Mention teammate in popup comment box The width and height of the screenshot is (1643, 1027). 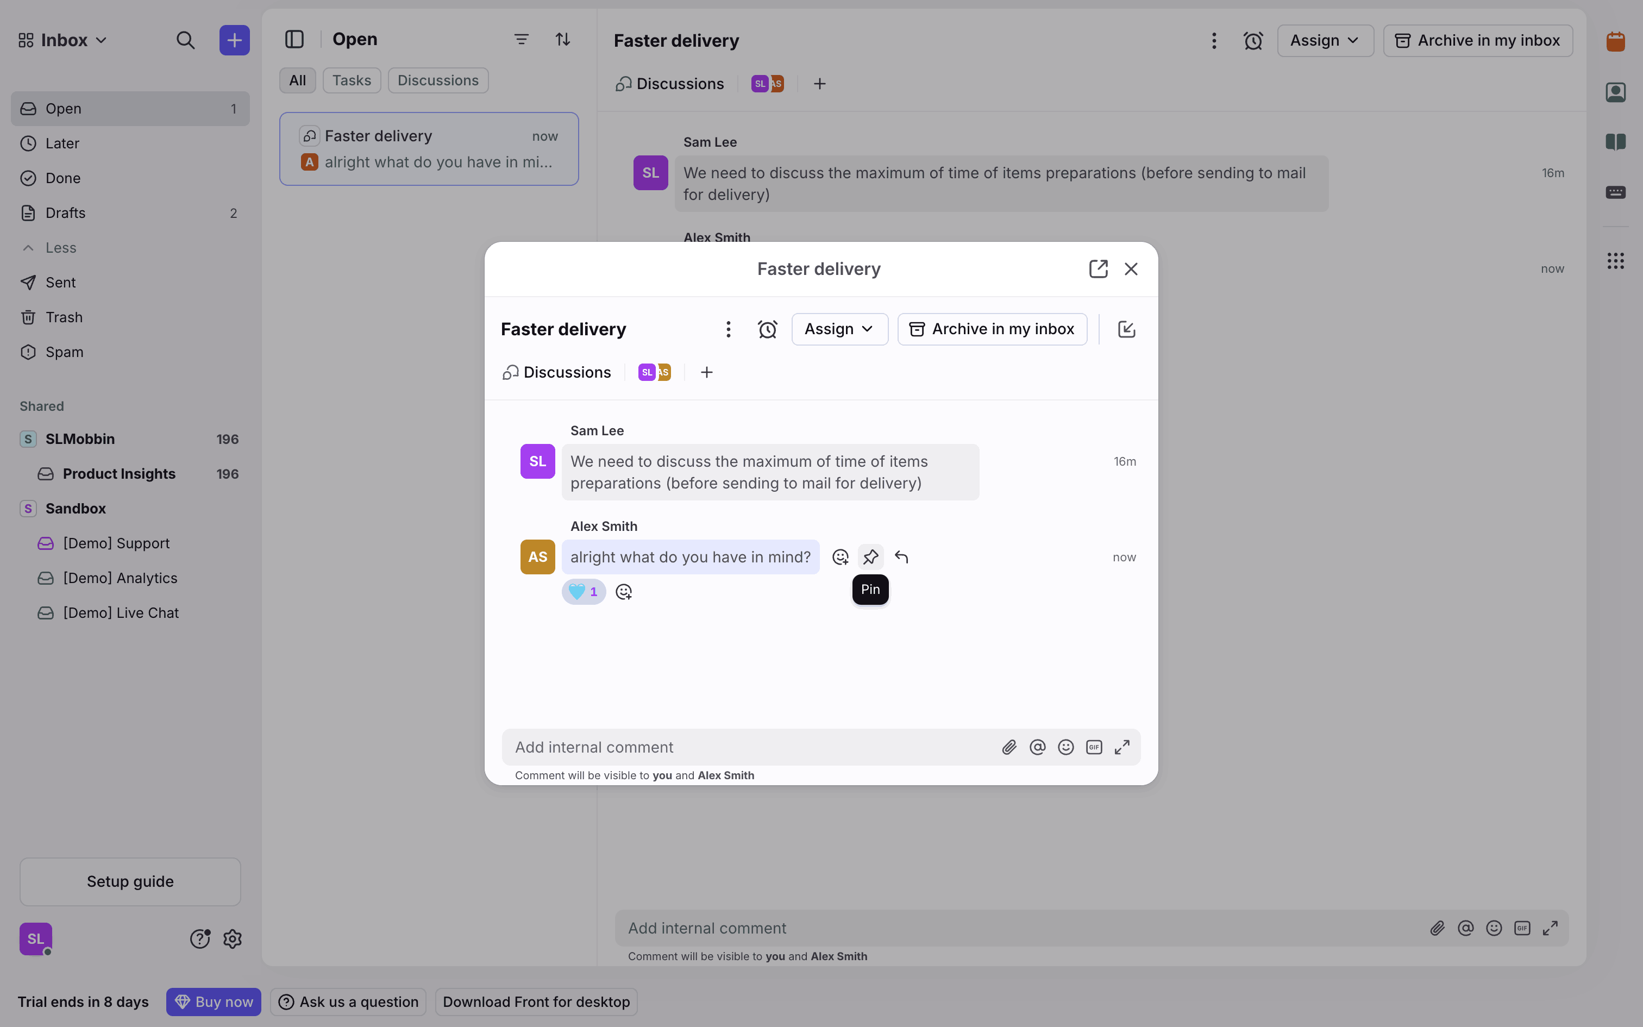[1037, 747]
